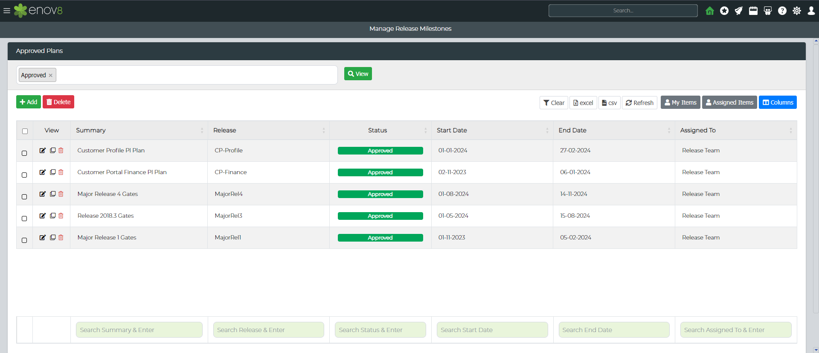Check the Major Release 4 Gates checkbox
Screen dimensions: 819x353
24,196
